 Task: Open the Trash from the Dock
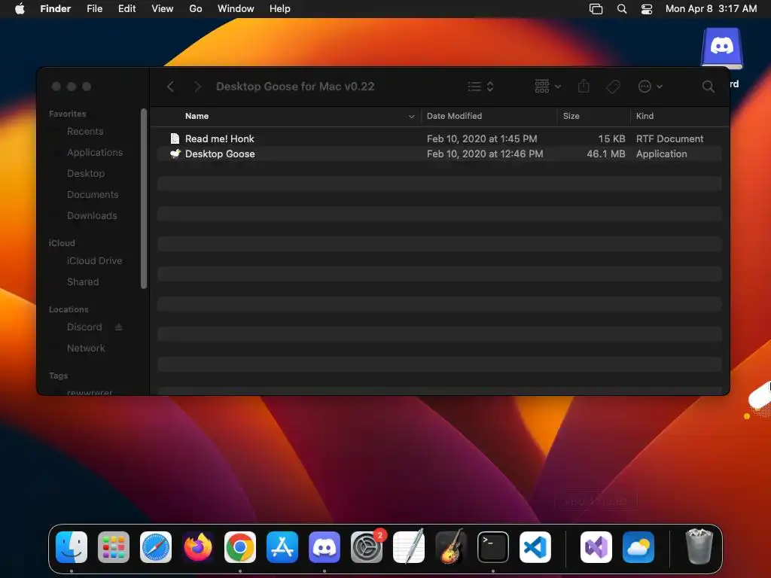click(x=699, y=546)
